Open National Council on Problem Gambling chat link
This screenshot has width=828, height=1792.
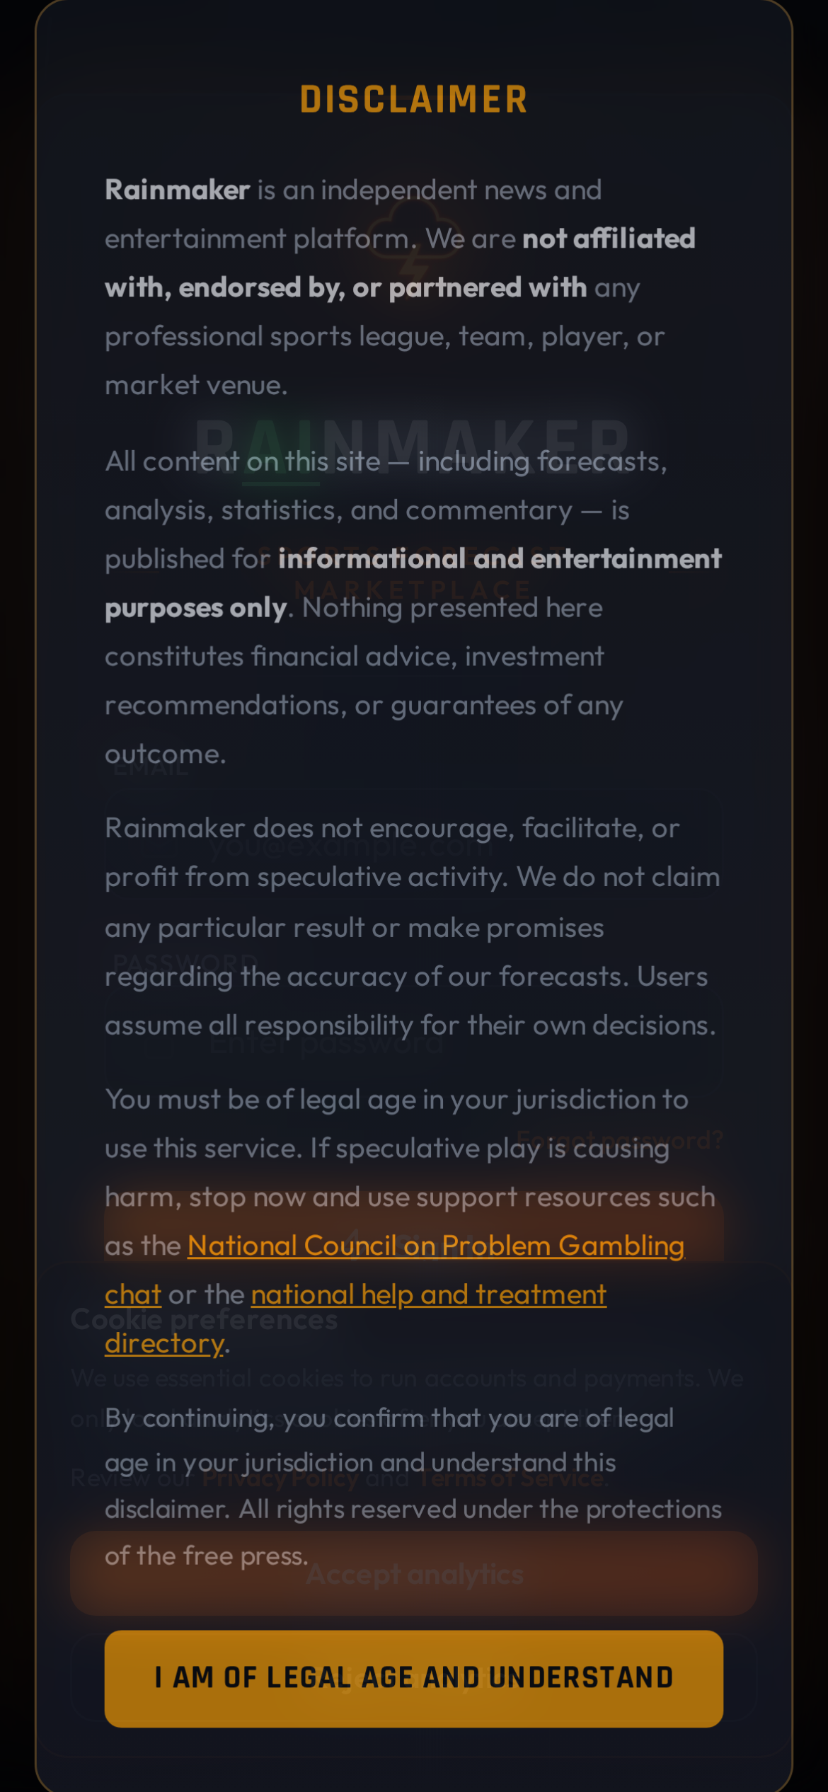tap(435, 1246)
